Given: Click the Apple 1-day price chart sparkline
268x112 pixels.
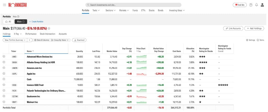Looking at the screenshot, I should (142, 74).
